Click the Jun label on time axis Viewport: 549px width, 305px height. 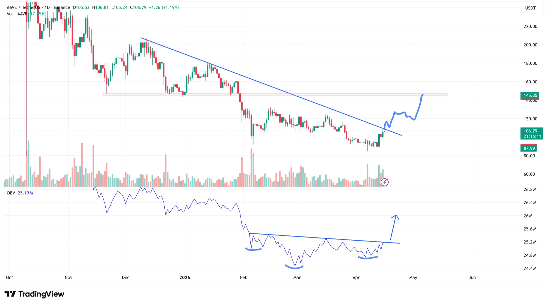472,277
